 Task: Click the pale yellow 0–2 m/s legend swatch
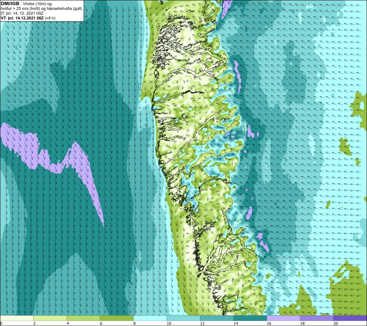pyautogui.click(x=17, y=318)
